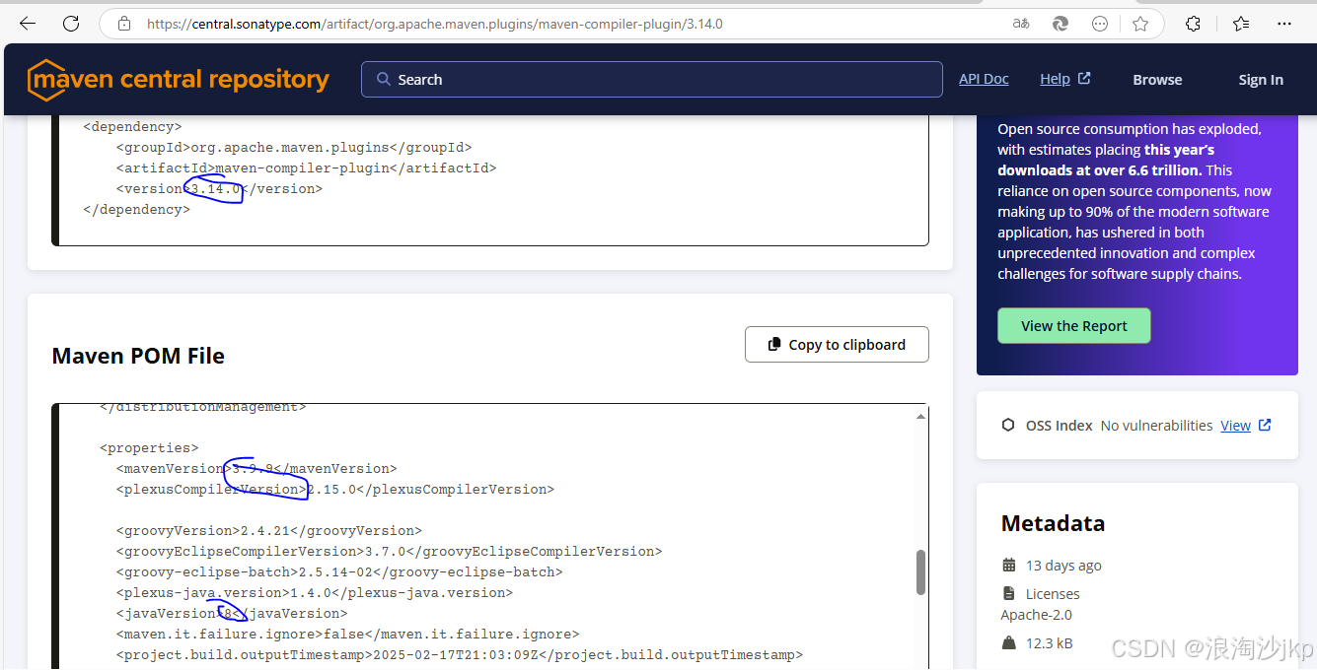Open the OSS Index View link
This screenshot has height=670, width=1317.
1235,426
